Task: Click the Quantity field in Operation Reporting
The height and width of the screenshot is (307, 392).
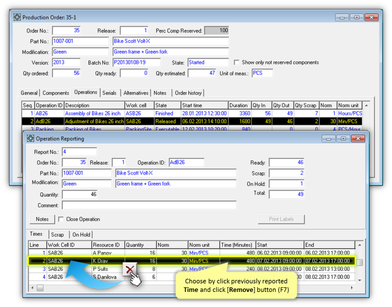Action: pos(79,194)
